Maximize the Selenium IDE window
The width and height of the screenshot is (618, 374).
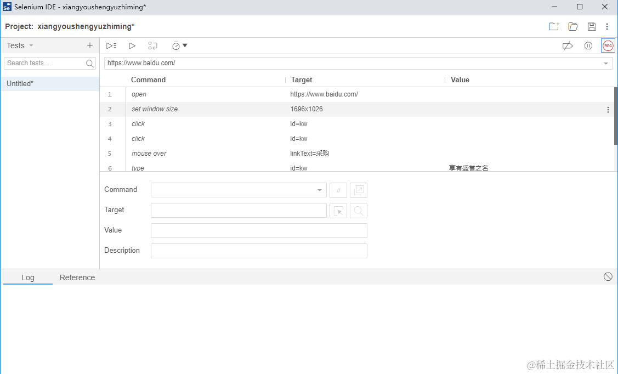click(x=580, y=7)
